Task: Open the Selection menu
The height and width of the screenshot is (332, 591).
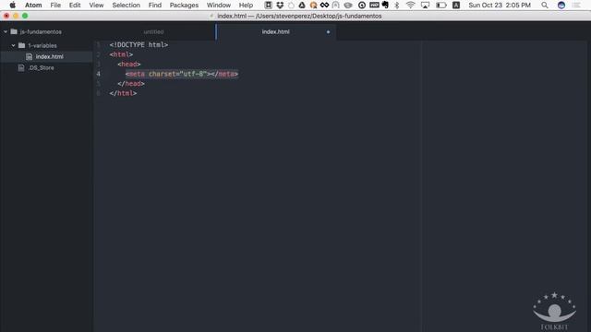Action: (126, 5)
